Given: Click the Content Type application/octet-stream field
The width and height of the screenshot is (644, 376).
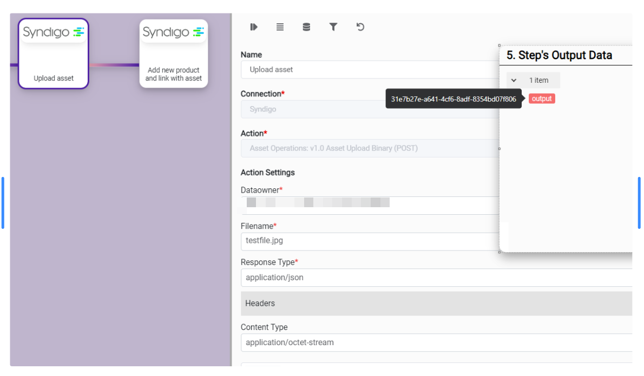Looking at the screenshot, I should click(x=436, y=342).
